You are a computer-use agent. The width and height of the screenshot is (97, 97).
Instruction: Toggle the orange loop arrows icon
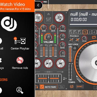pos(94,37)
